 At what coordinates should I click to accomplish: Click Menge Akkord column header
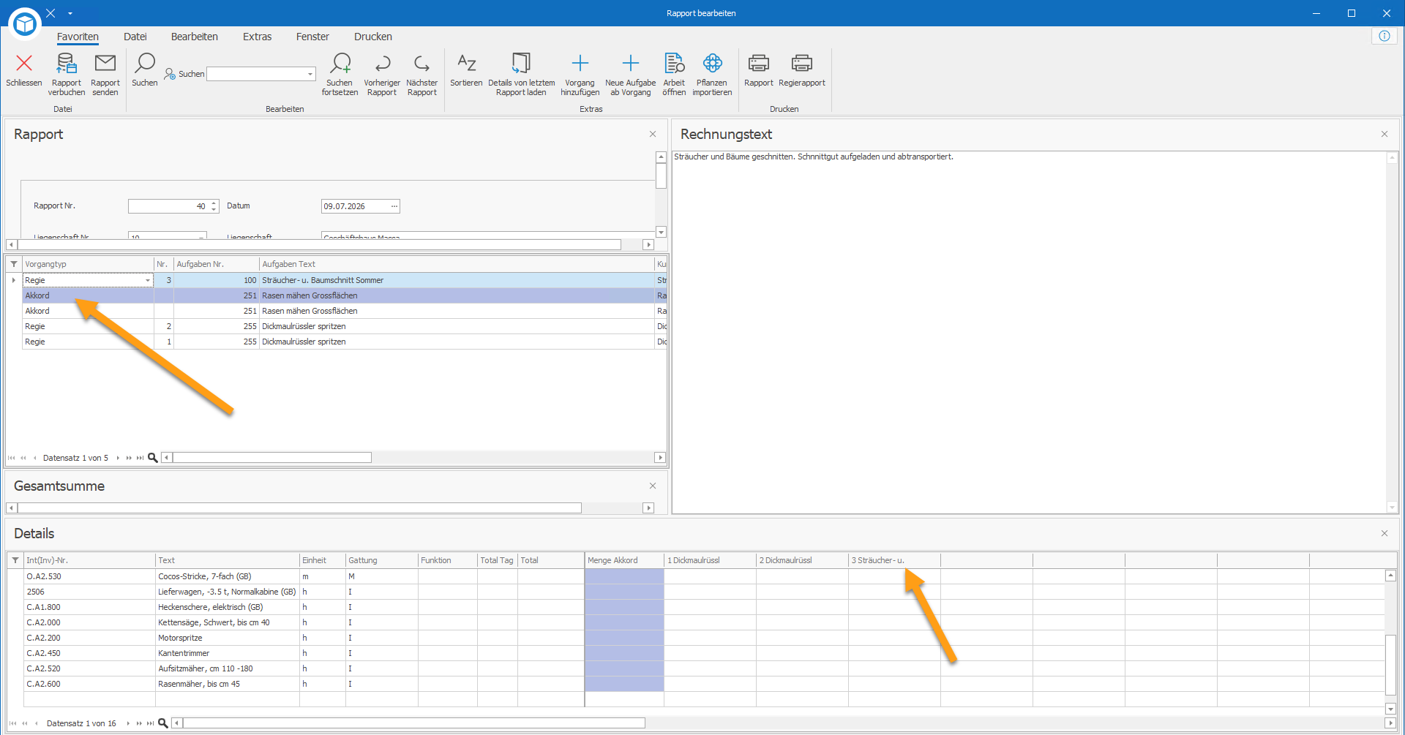[624, 560]
